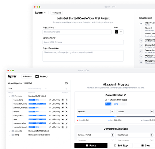Click the Migration Execution step icon in checklist
The image size is (155, 149).
click(141, 62)
